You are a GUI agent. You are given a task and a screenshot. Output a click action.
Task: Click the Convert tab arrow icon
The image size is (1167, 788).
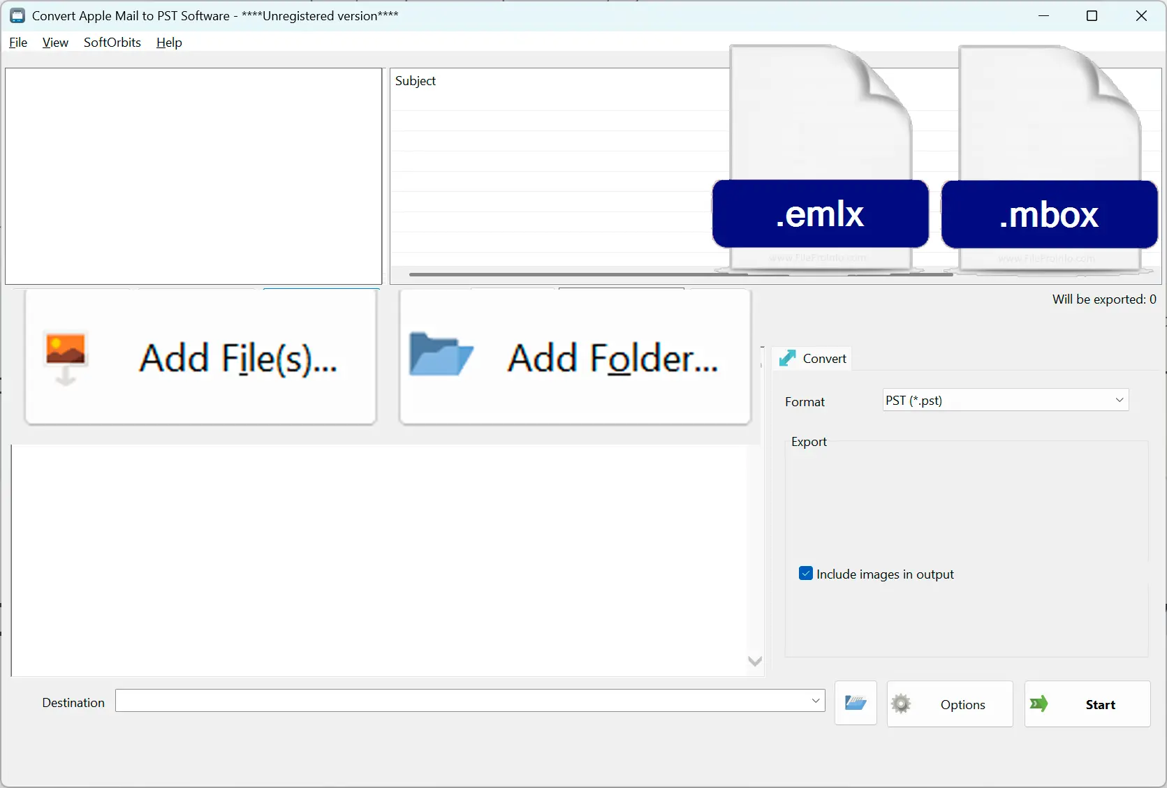tap(788, 358)
